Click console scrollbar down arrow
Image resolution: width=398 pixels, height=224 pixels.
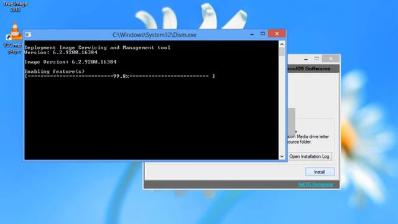pos(282,156)
